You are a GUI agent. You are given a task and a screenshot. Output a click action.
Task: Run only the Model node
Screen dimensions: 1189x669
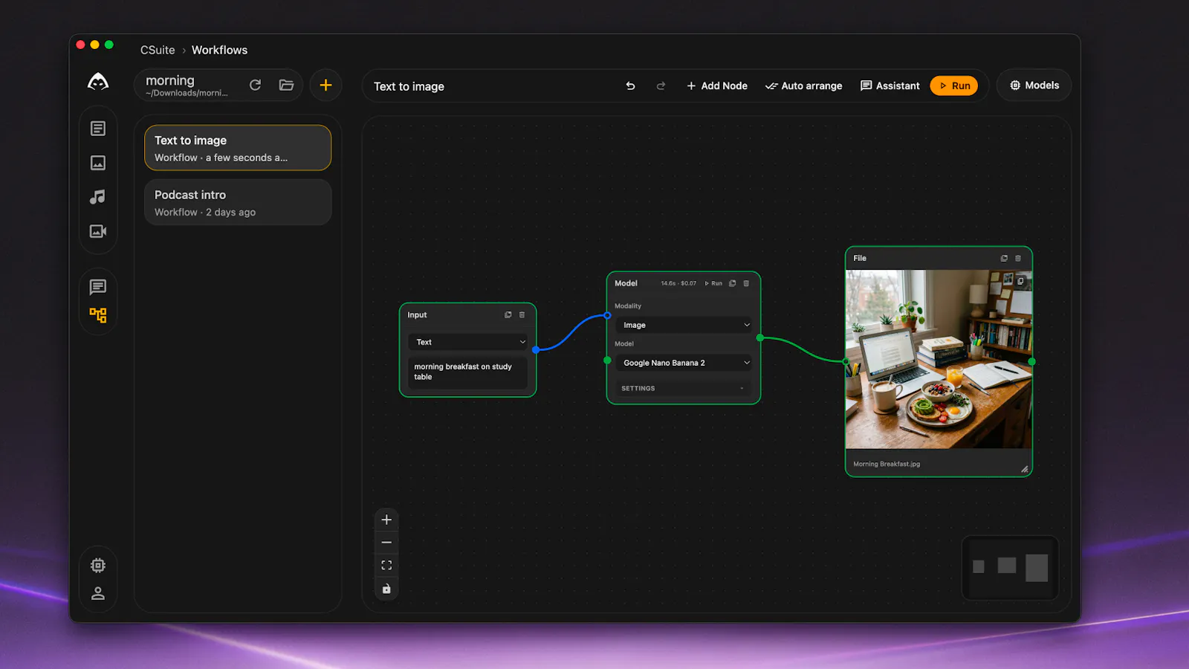pos(713,283)
